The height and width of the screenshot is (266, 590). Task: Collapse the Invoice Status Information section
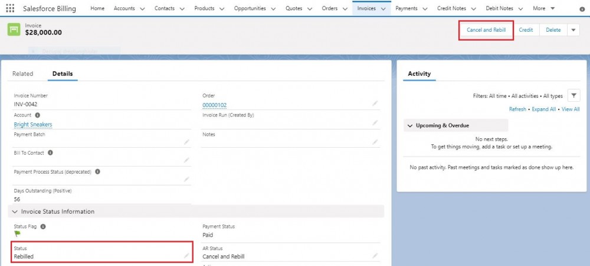pyautogui.click(x=15, y=212)
